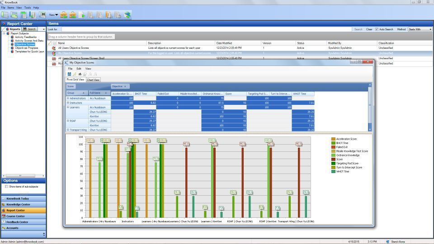This screenshot has height=244, width=434.
Task: Click the save icon in My Objective Scores toolbar
Action: click(70, 74)
